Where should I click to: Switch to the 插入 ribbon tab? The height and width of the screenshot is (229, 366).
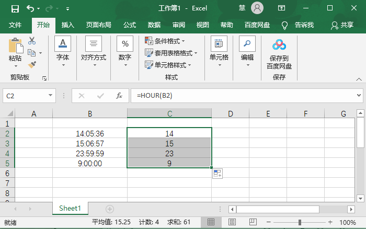(67, 25)
